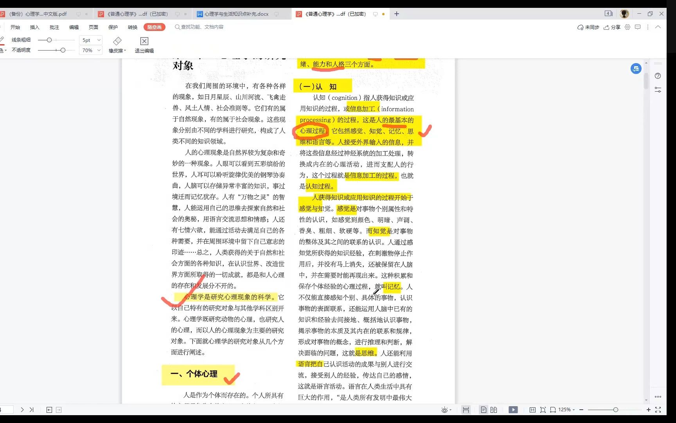Select single page view mode

[484, 410]
